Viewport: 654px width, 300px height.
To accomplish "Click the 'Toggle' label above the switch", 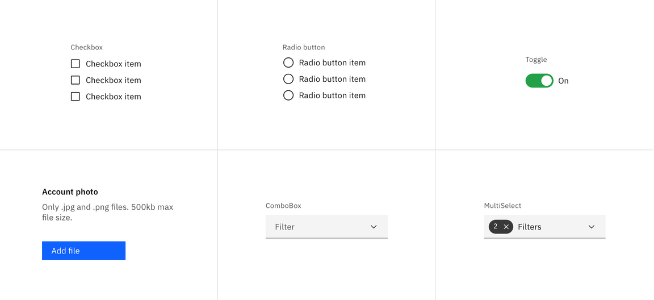I will (536, 60).
